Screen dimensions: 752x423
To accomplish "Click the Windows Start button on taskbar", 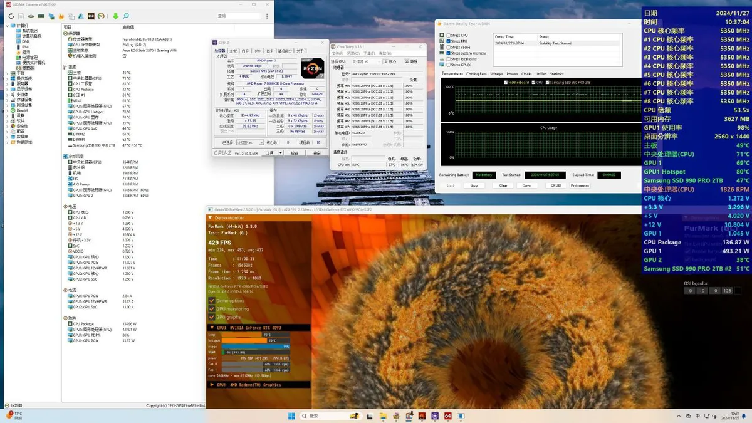I will pos(291,415).
